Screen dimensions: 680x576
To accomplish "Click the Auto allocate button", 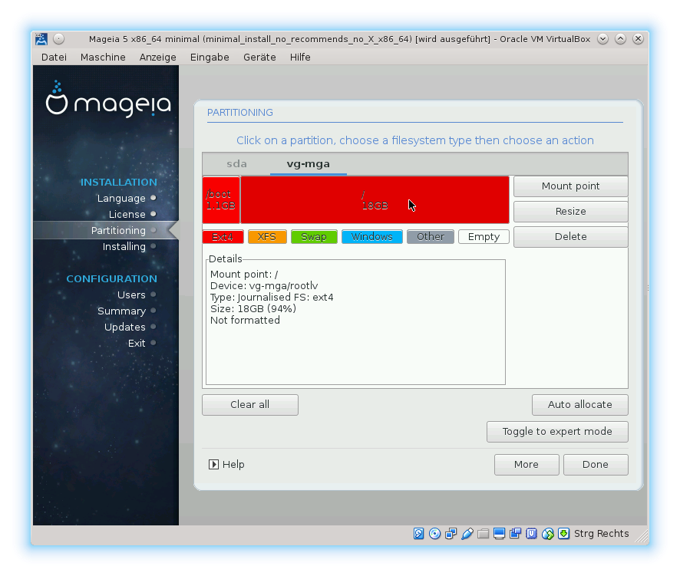I will click(579, 405).
